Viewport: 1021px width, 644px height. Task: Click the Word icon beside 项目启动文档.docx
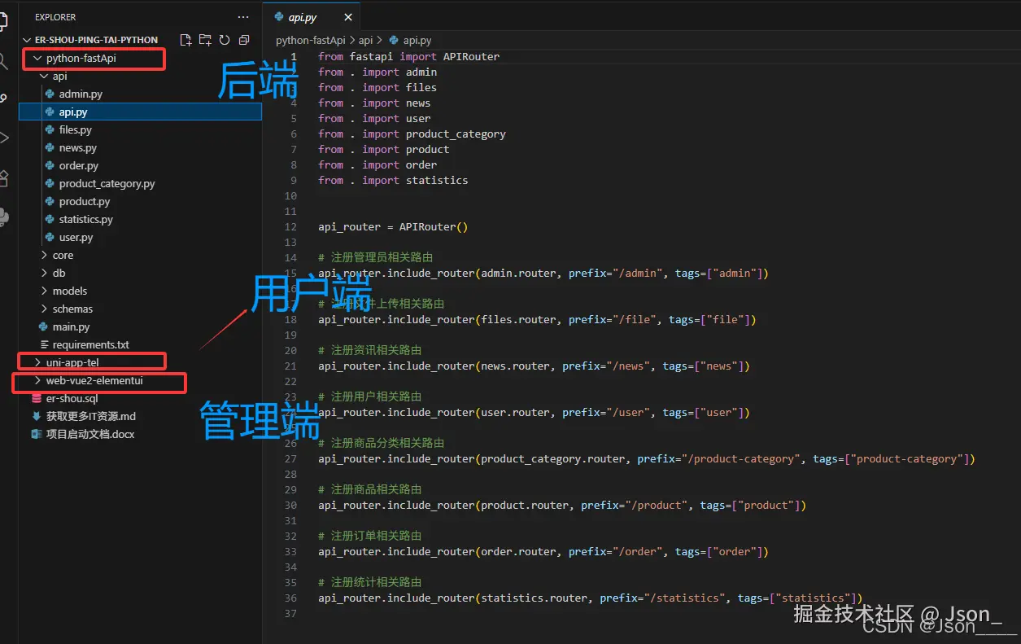tap(37, 434)
